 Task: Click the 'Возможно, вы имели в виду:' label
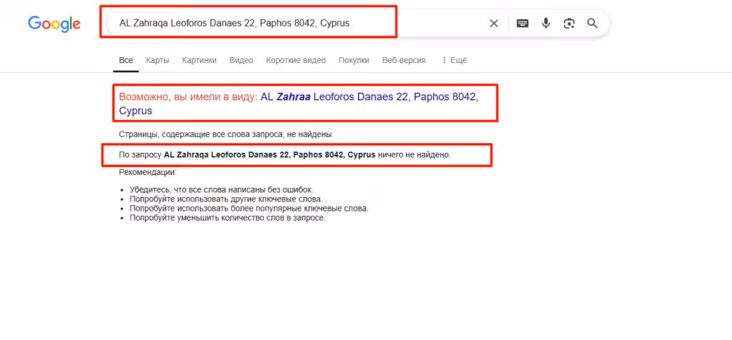click(188, 97)
